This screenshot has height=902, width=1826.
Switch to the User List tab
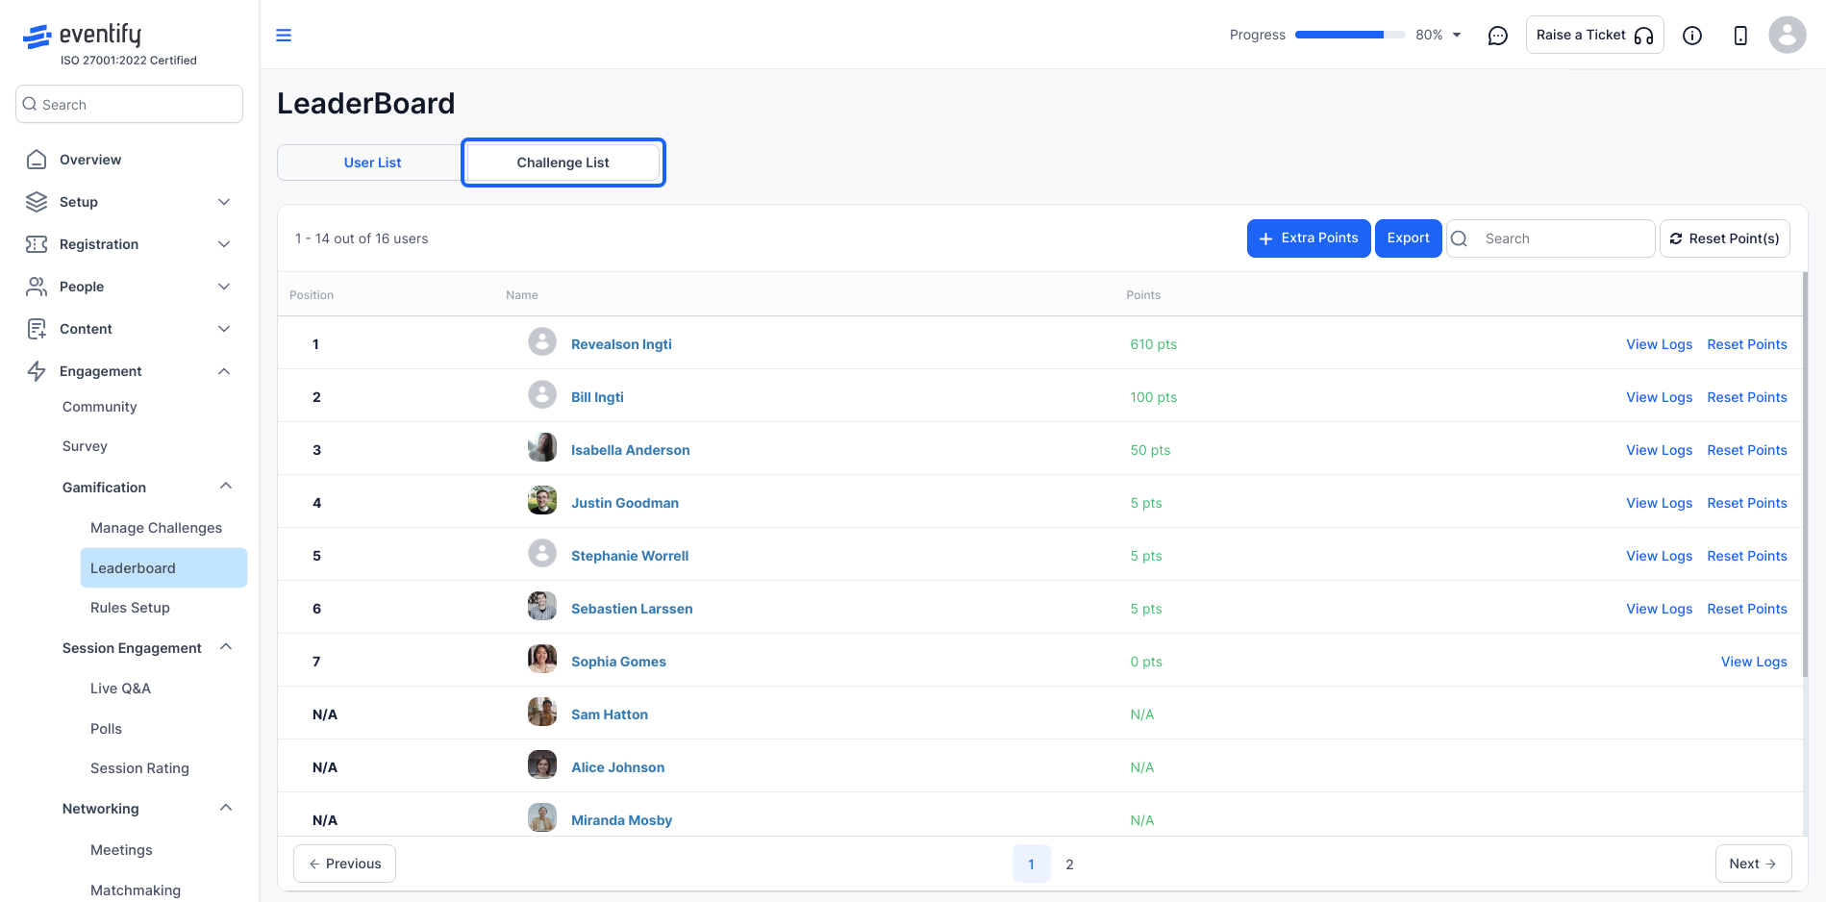click(x=372, y=163)
